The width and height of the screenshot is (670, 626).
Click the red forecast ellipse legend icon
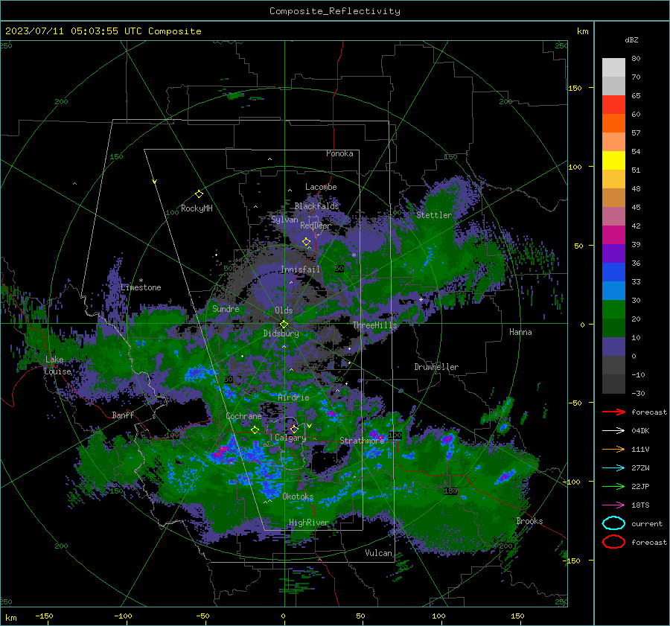pos(613,542)
